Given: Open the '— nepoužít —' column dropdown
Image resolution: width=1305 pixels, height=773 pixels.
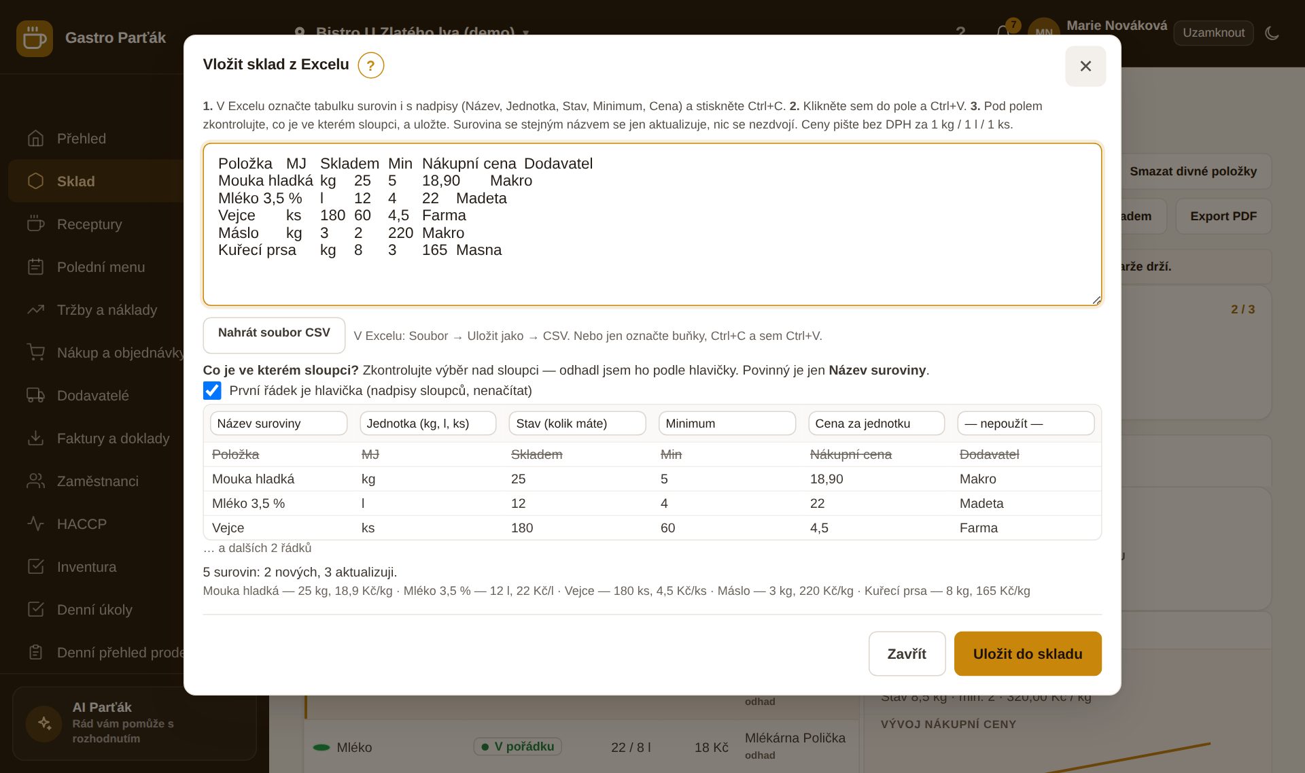Looking at the screenshot, I should [x=1026, y=424].
